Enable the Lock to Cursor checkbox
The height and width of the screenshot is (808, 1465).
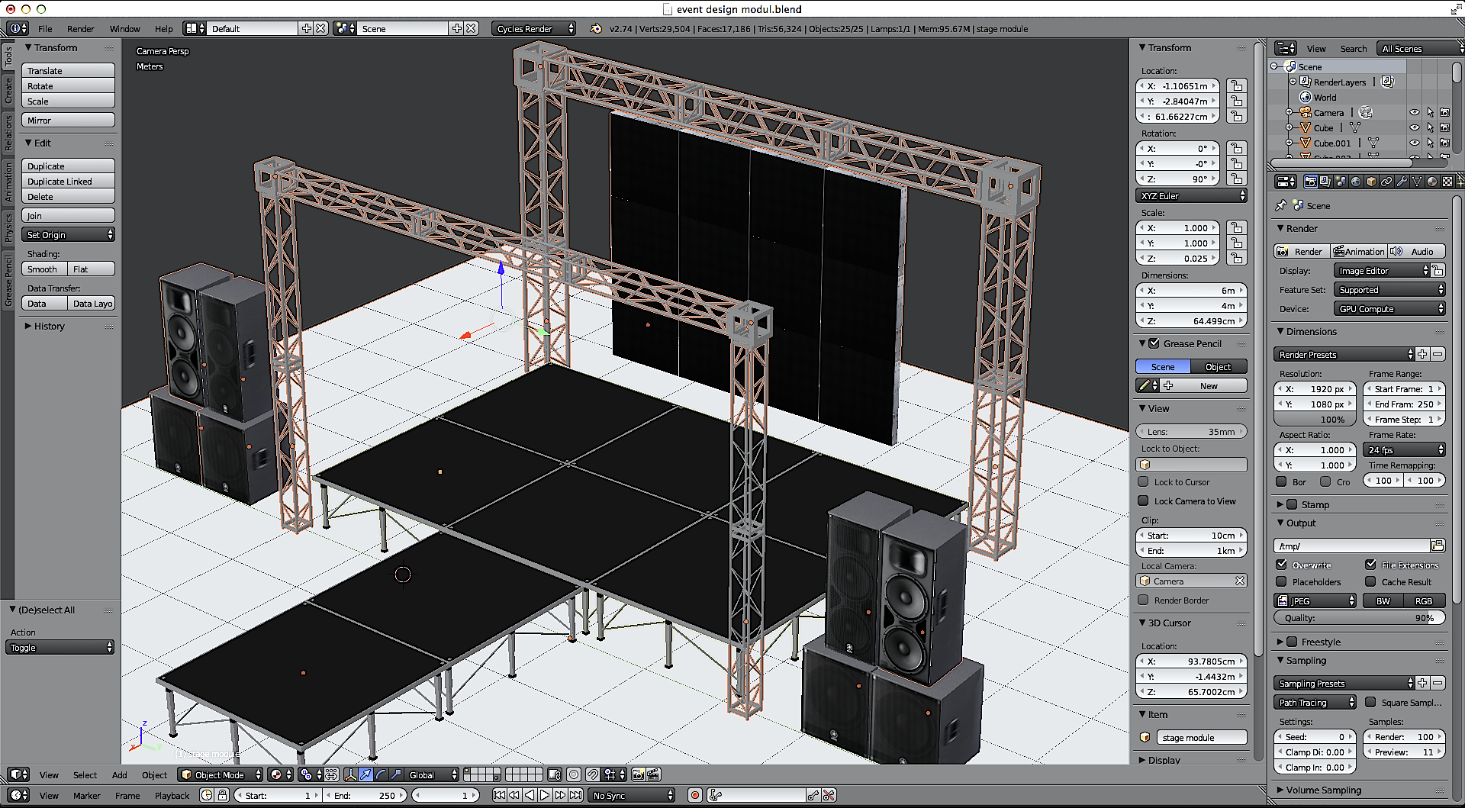1143,481
